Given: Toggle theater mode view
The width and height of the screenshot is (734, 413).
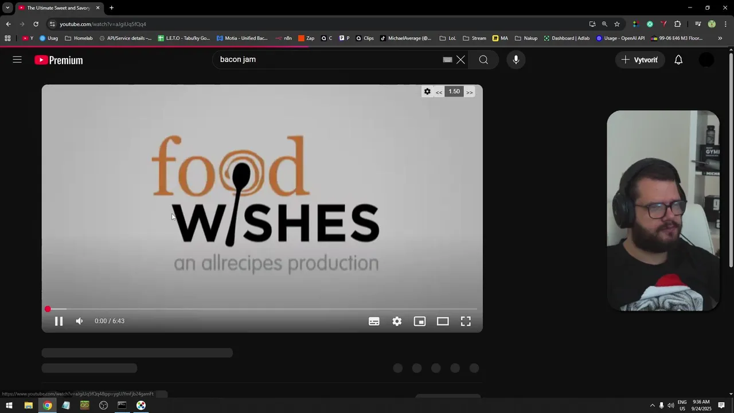Looking at the screenshot, I should (x=443, y=321).
